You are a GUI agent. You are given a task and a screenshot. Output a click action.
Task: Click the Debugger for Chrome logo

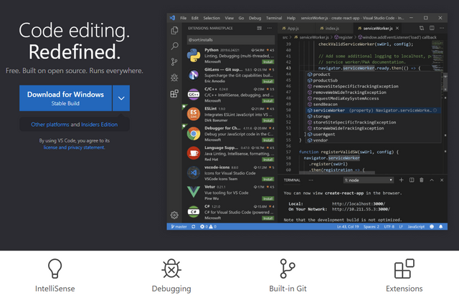194,134
